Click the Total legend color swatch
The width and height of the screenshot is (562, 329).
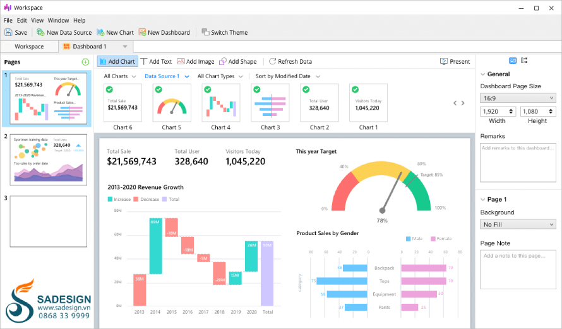pos(165,199)
